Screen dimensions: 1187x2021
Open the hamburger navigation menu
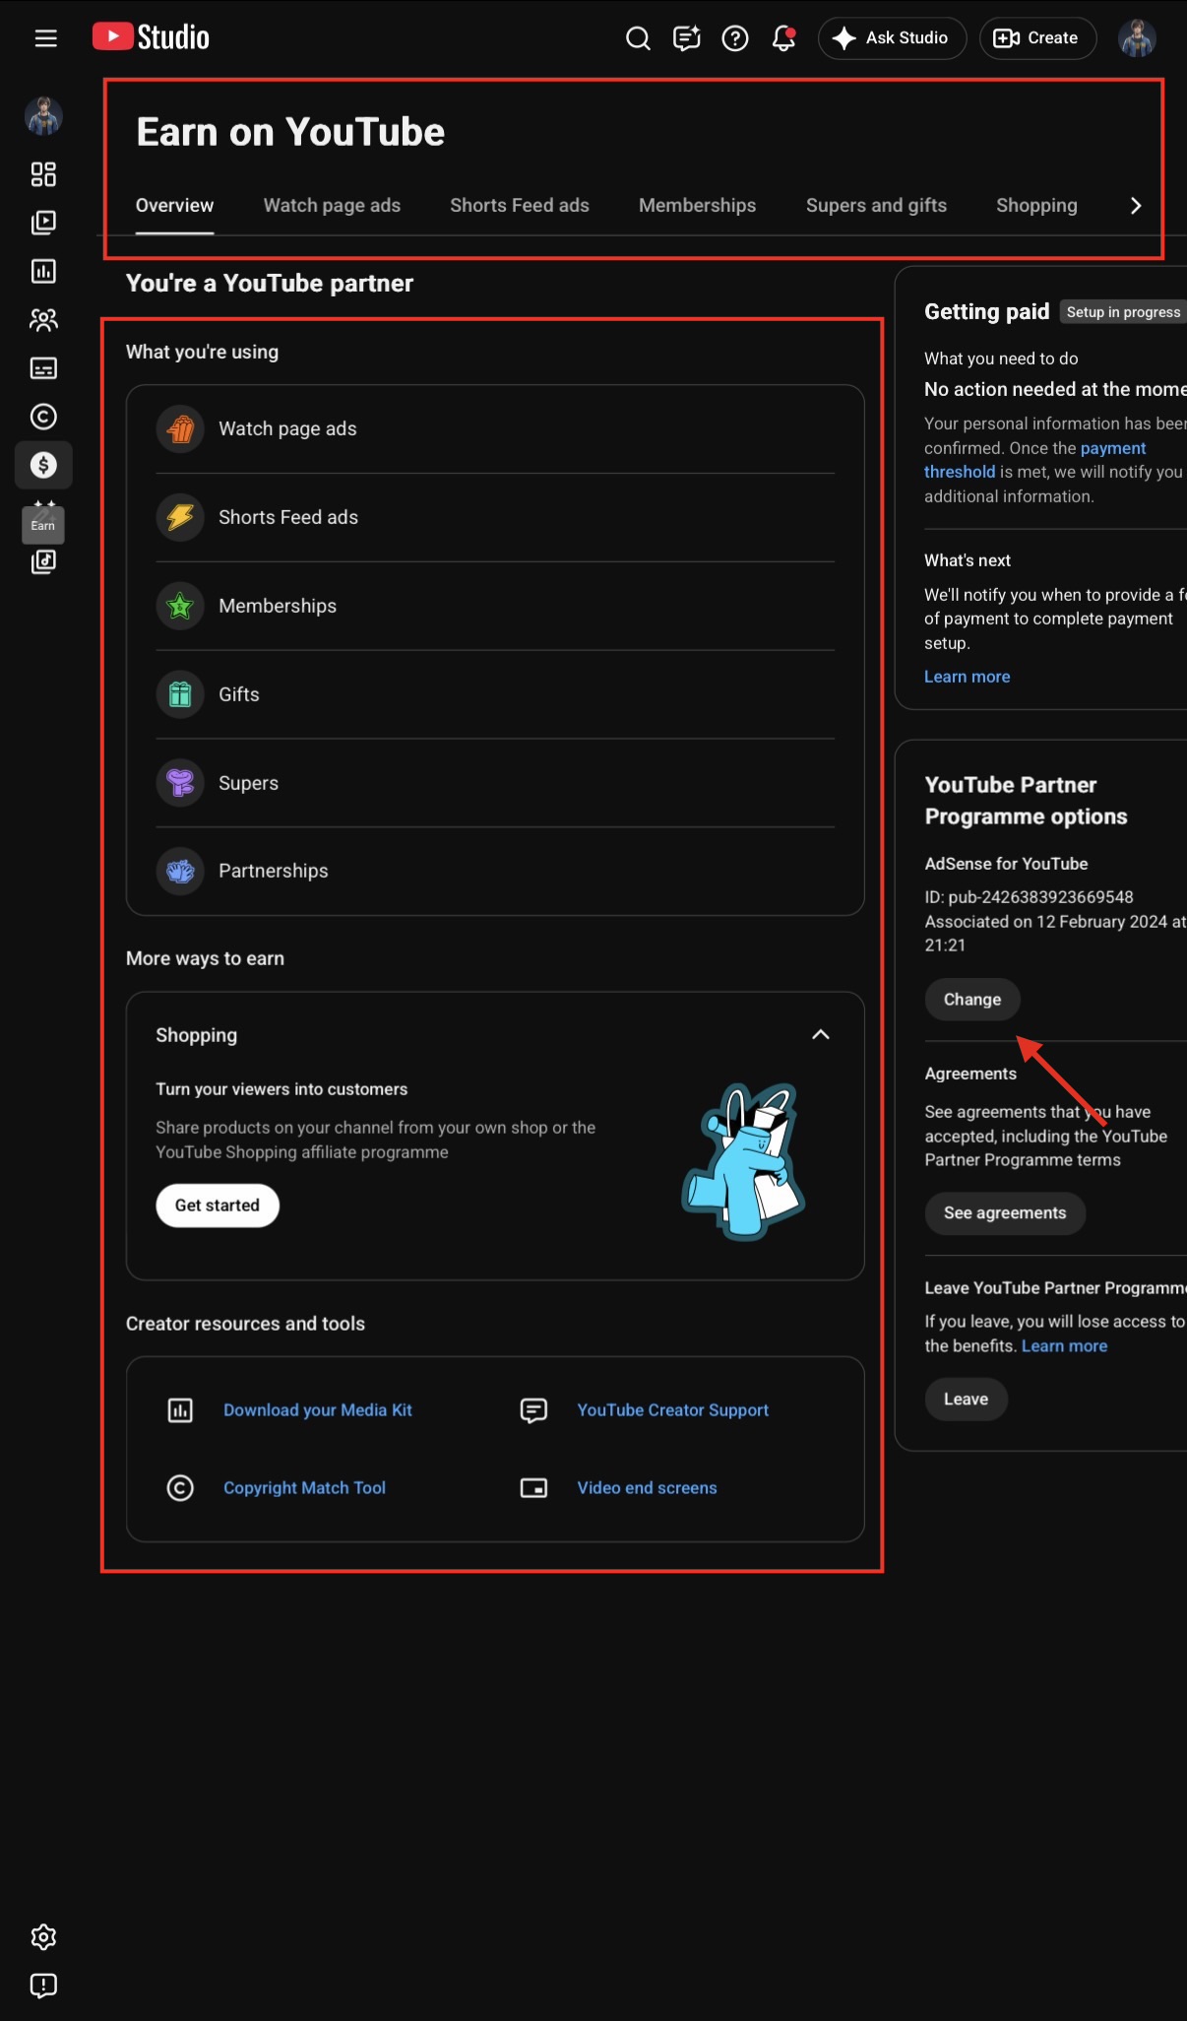click(45, 38)
